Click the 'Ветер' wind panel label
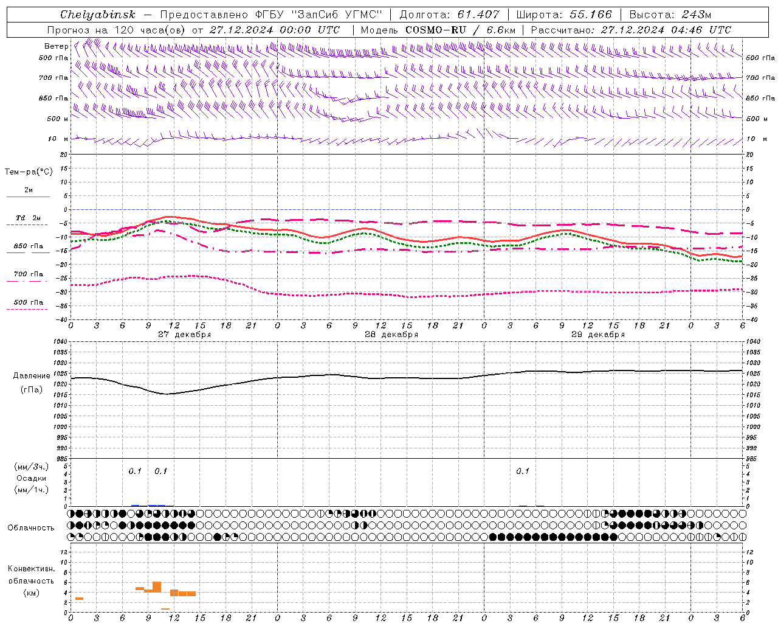 56,46
